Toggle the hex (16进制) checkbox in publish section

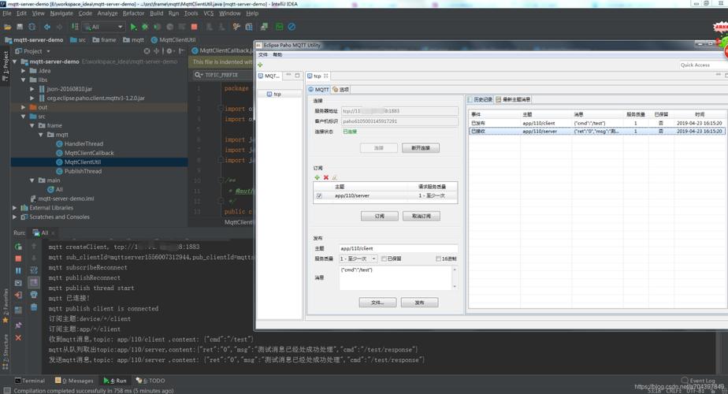[x=438, y=258]
